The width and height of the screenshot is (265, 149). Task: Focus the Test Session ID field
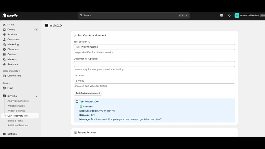pos(154,47)
